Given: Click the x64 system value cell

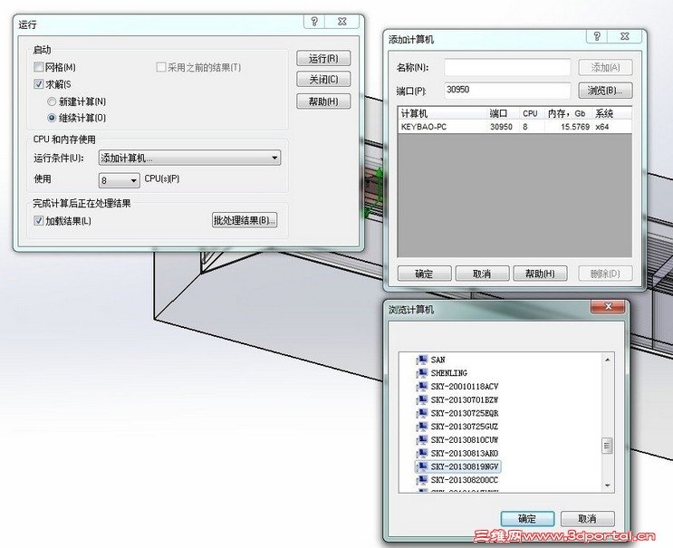Looking at the screenshot, I should point(601,127).
